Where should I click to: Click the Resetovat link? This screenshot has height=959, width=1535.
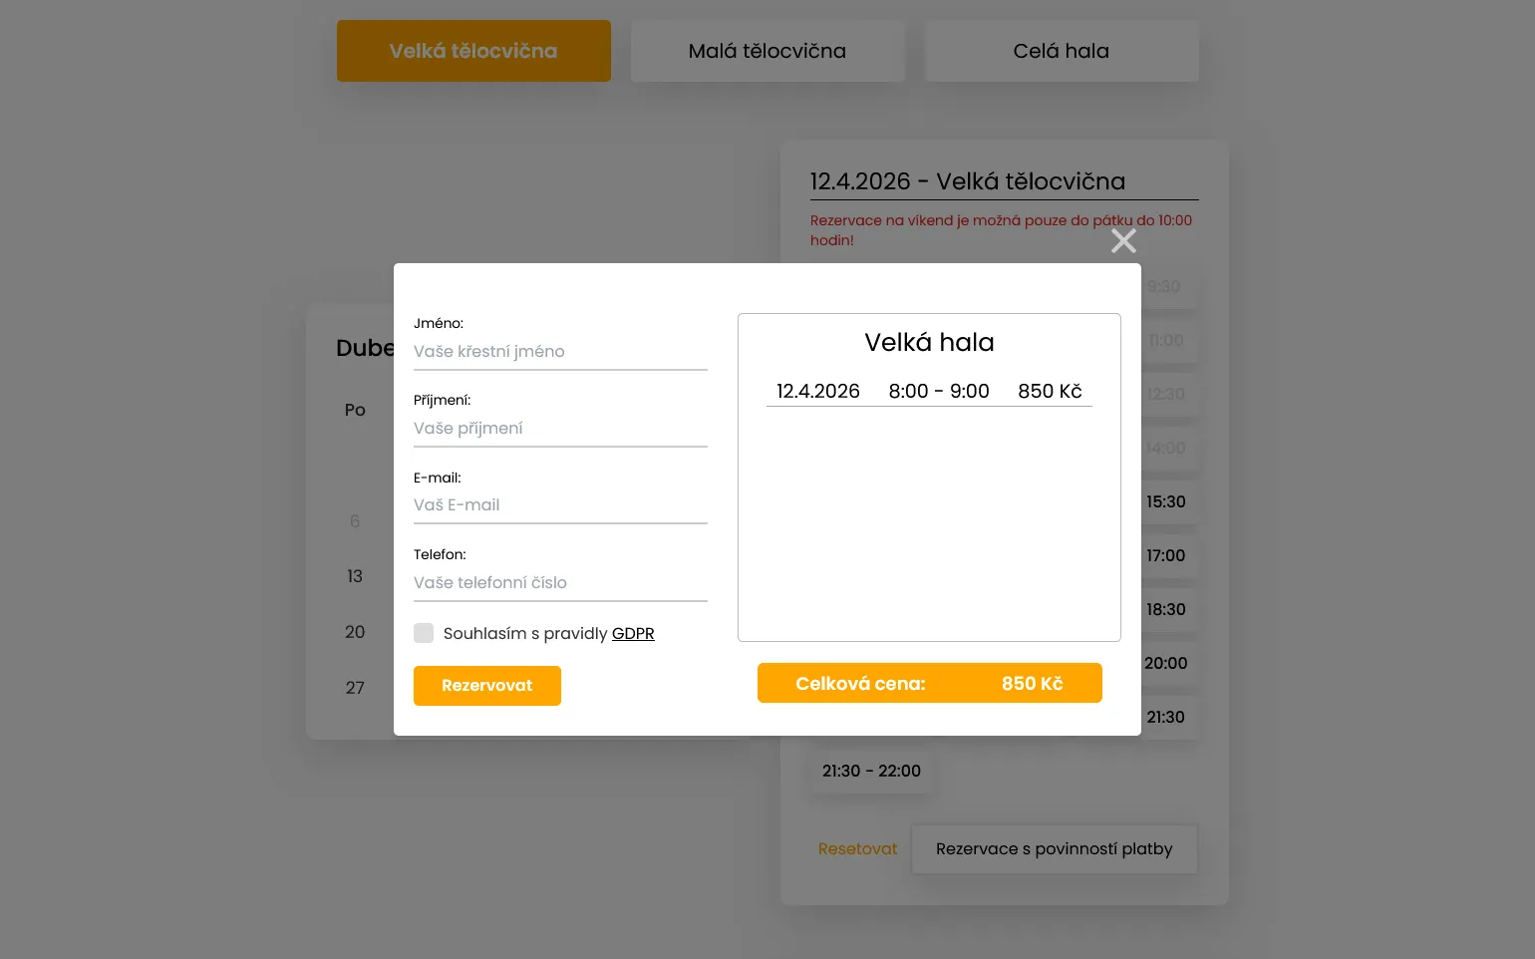coord(857,849)
